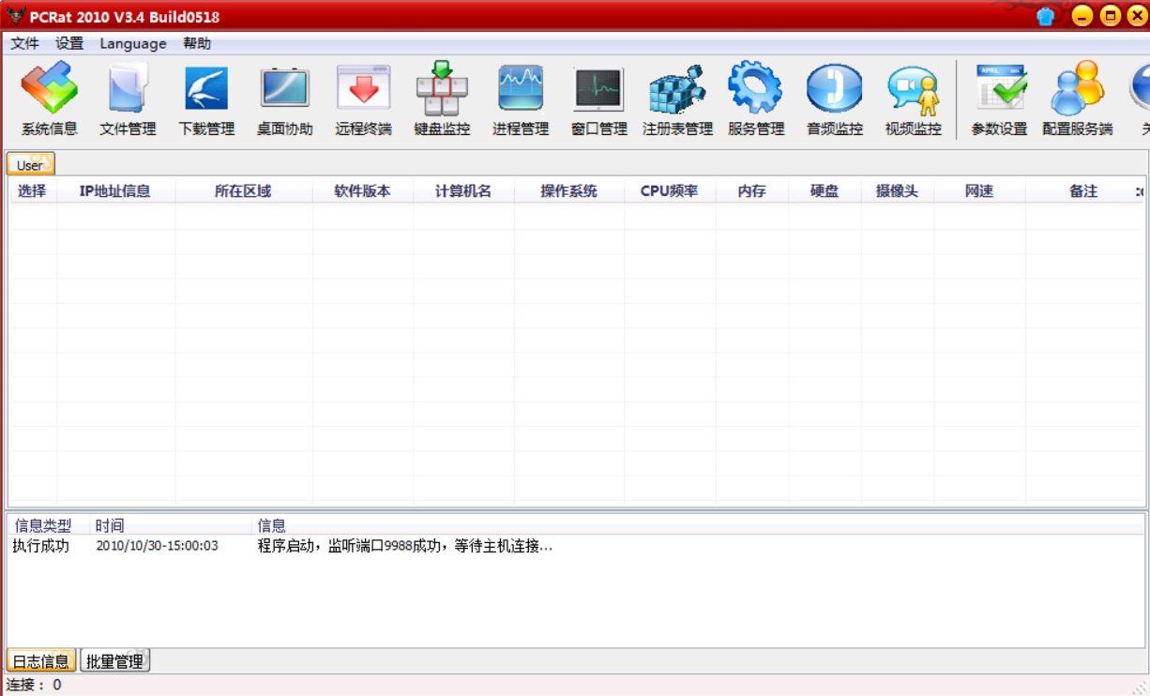Viewport: 1150px width, 696px height.
Task: Sort by CPU频率 column header
Action: (670, 190)
